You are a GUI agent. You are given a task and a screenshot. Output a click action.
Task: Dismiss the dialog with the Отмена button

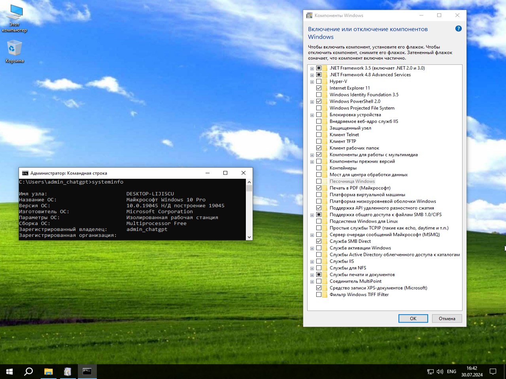click(x=447, y=318)
